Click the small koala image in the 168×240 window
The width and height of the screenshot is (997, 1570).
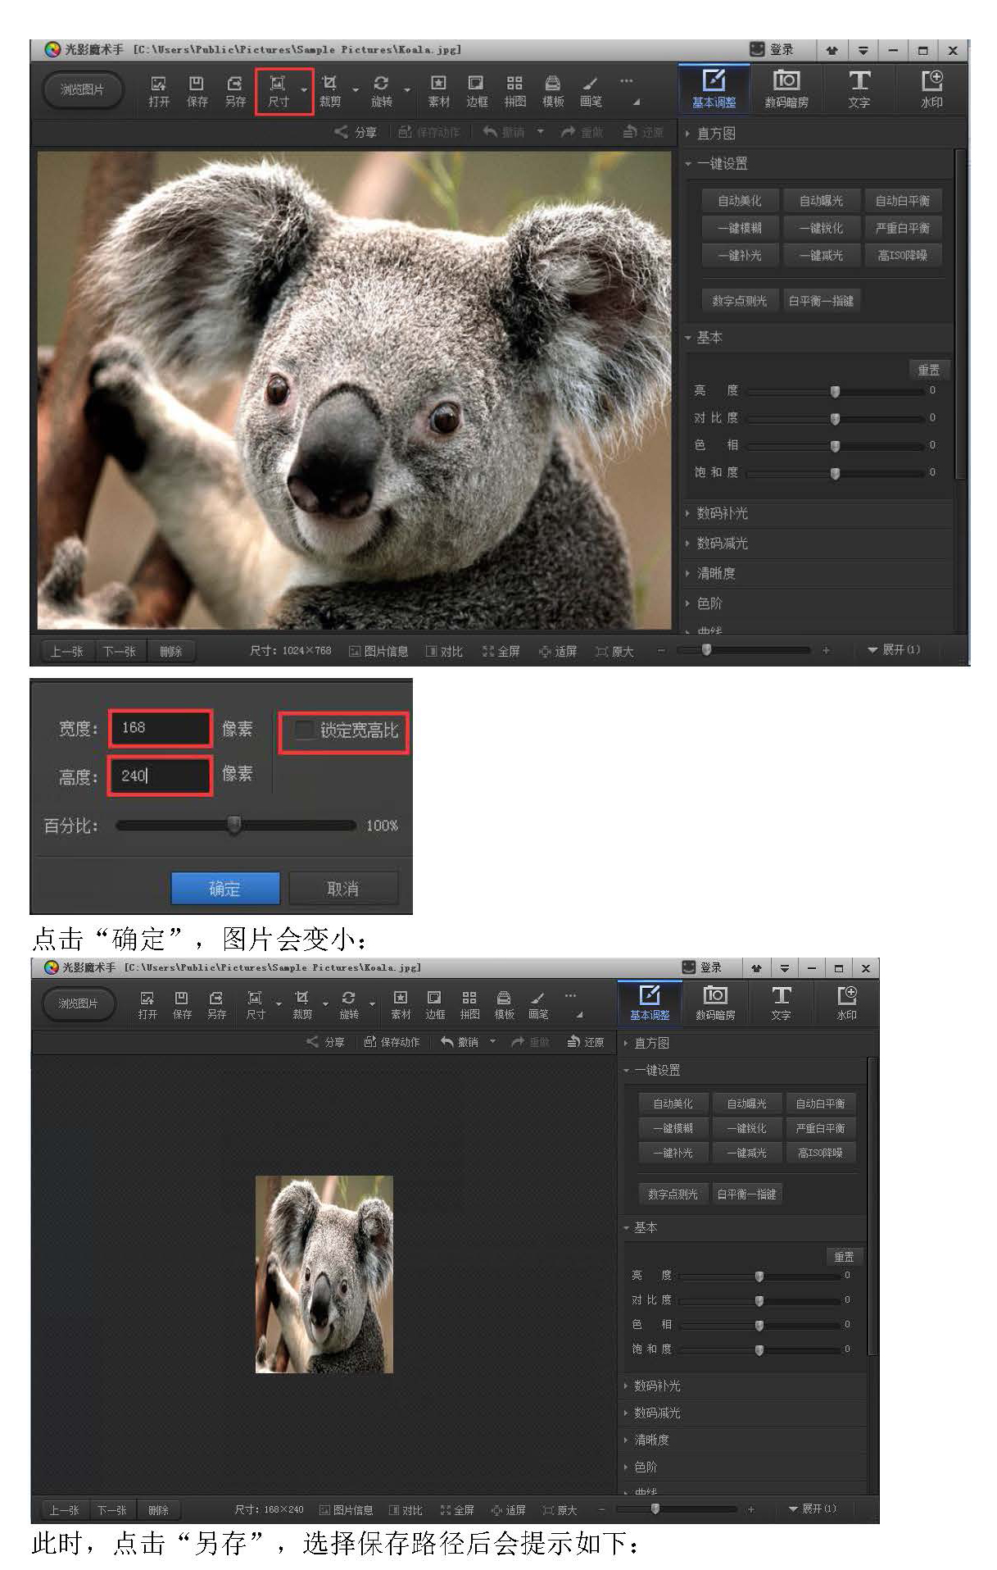(324, 1274)
